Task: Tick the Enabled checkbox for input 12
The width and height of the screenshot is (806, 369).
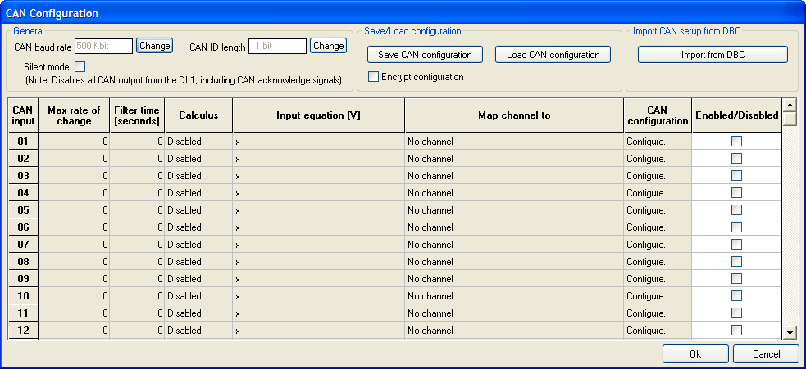Action: (x=736, y=330)
